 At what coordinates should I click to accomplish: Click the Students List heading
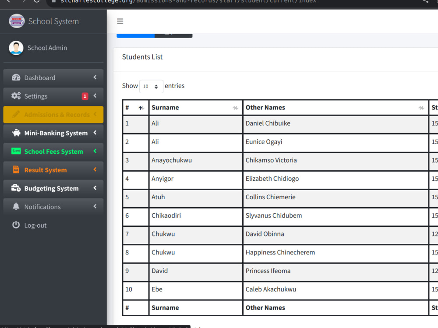(x=142, y=57)
